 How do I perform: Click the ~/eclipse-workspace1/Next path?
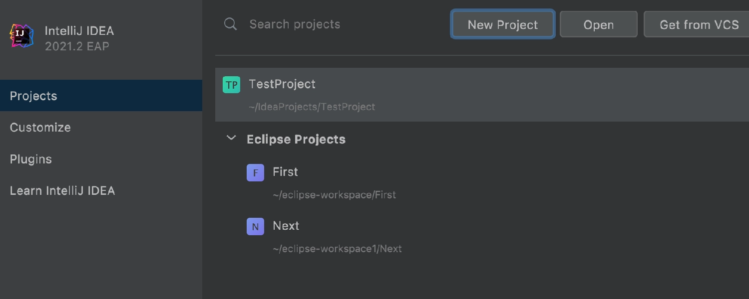point(337,249)
